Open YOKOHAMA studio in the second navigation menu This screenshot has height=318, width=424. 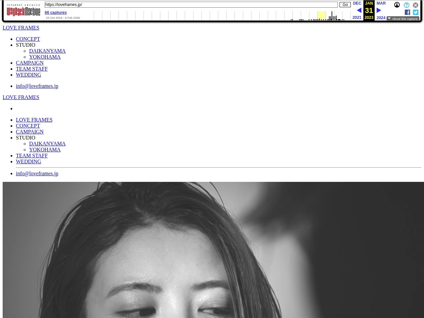point(45,150)
